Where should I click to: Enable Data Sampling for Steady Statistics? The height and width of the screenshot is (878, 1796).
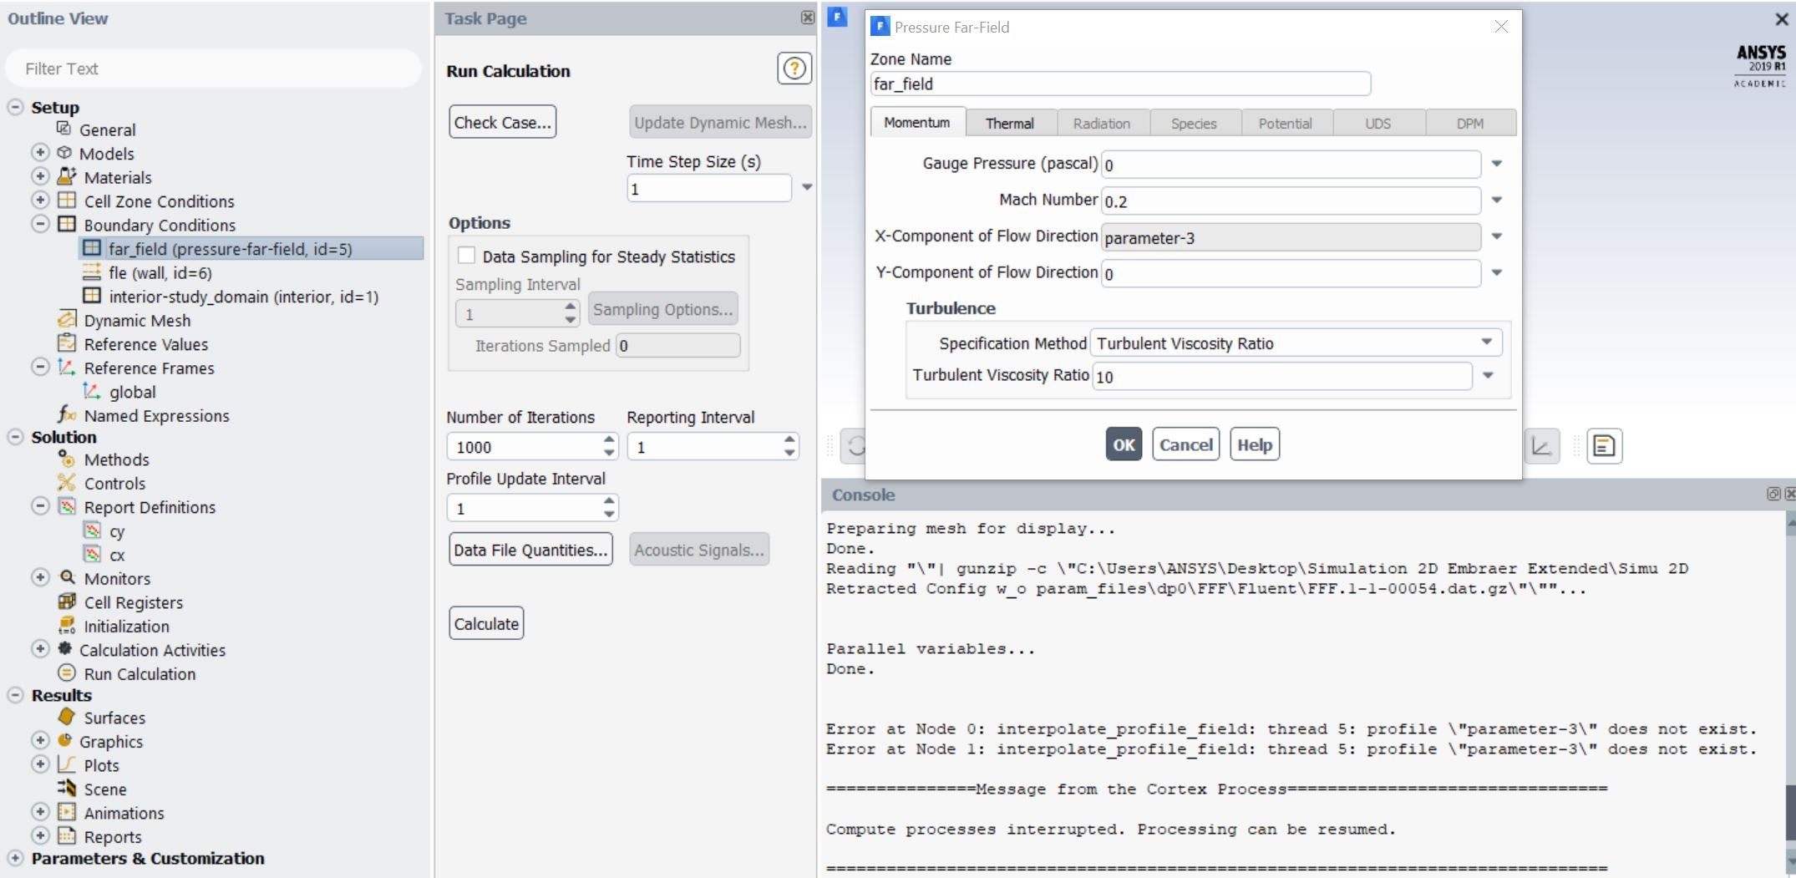coord(467,256)
